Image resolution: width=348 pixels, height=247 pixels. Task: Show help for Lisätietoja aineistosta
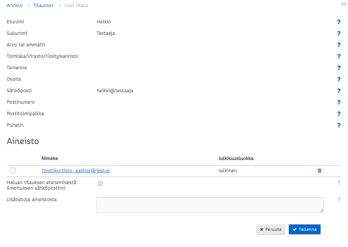338,200
